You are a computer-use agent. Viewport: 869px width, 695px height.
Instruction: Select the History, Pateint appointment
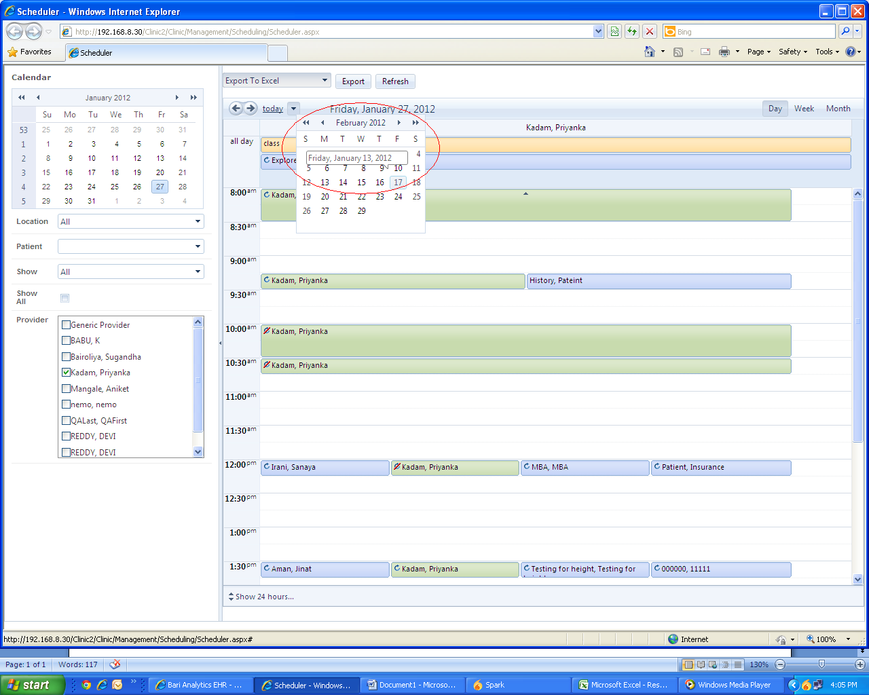tap(659, 281)
